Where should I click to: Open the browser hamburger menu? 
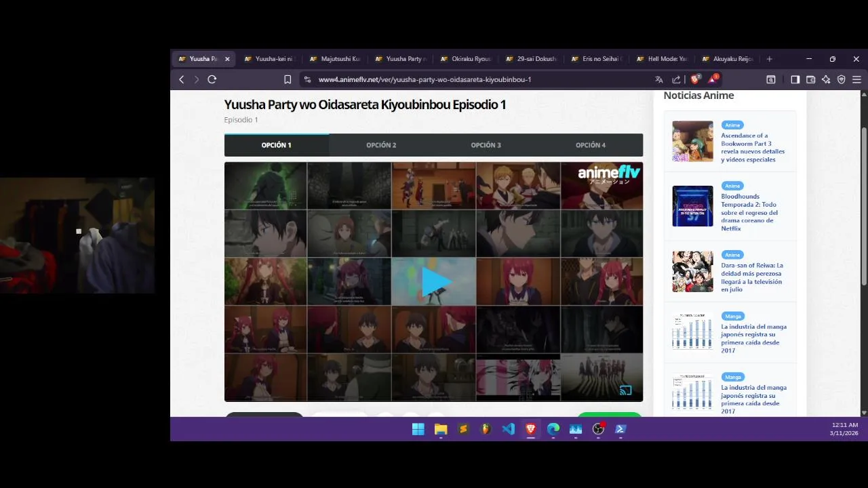coord(856,79)
